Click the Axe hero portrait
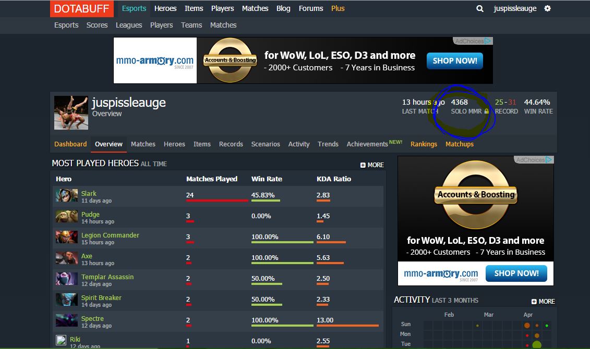The height and width of the screenshot is (349, 590). [x=67, y=258]
